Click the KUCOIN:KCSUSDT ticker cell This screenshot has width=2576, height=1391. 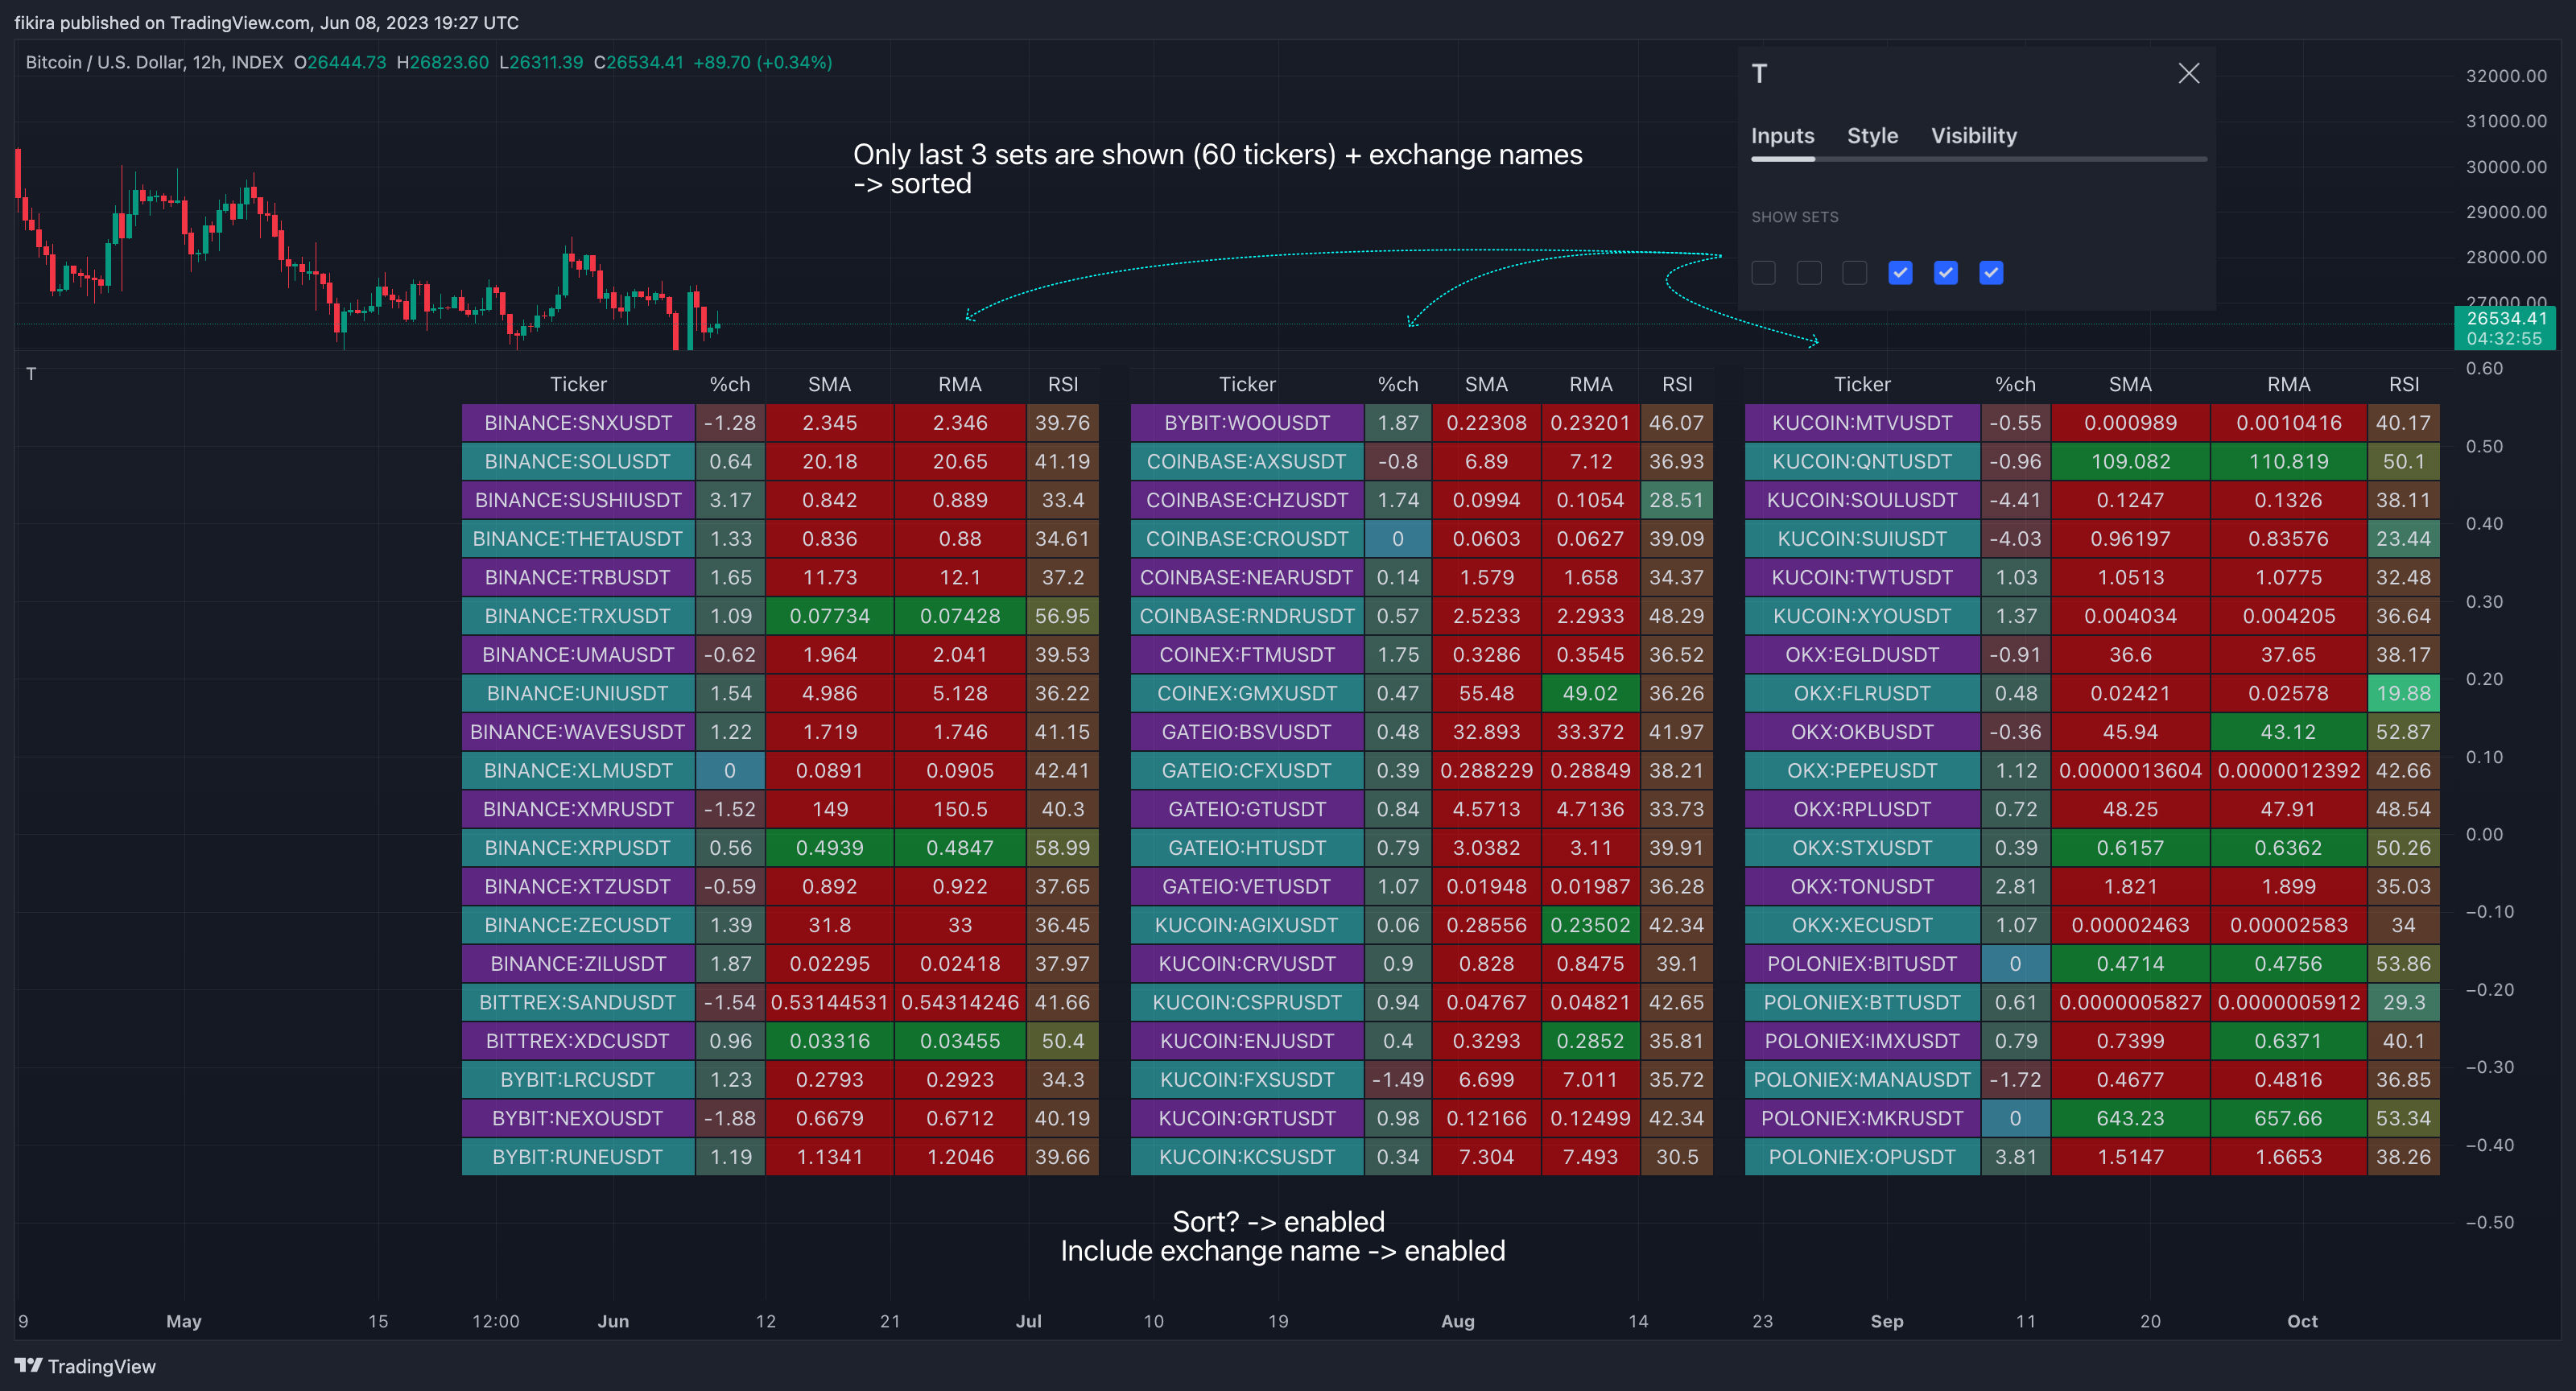(1247, 1157)
